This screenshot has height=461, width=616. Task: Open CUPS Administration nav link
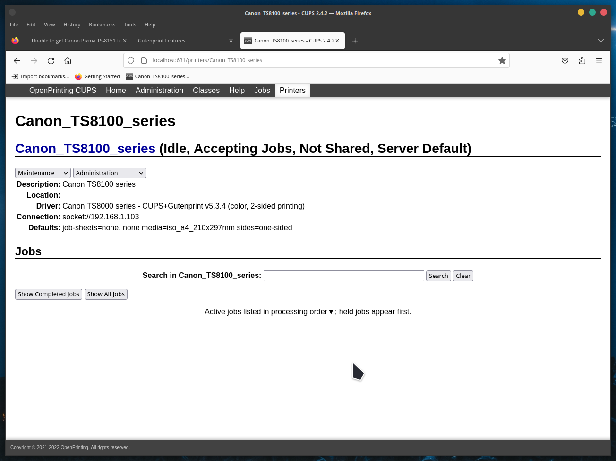(x=159, y=91)
